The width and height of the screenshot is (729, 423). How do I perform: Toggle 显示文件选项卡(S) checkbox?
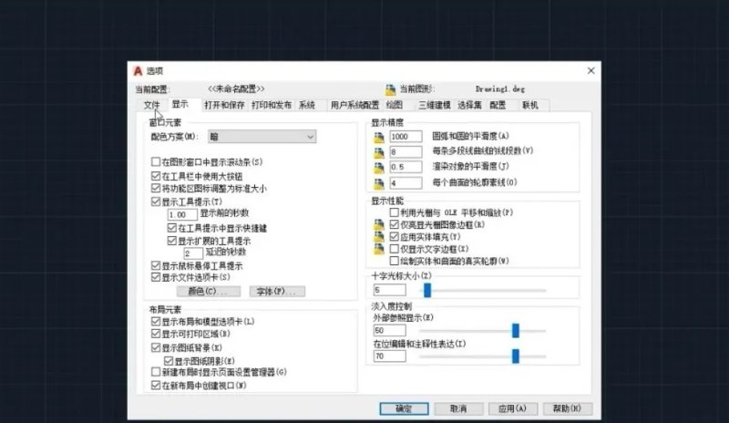156,277
